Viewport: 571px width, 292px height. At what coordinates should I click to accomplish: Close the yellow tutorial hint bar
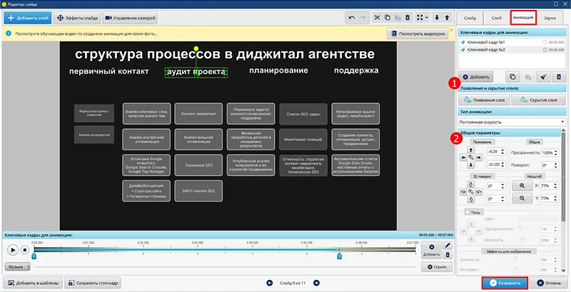coord(452,29)
